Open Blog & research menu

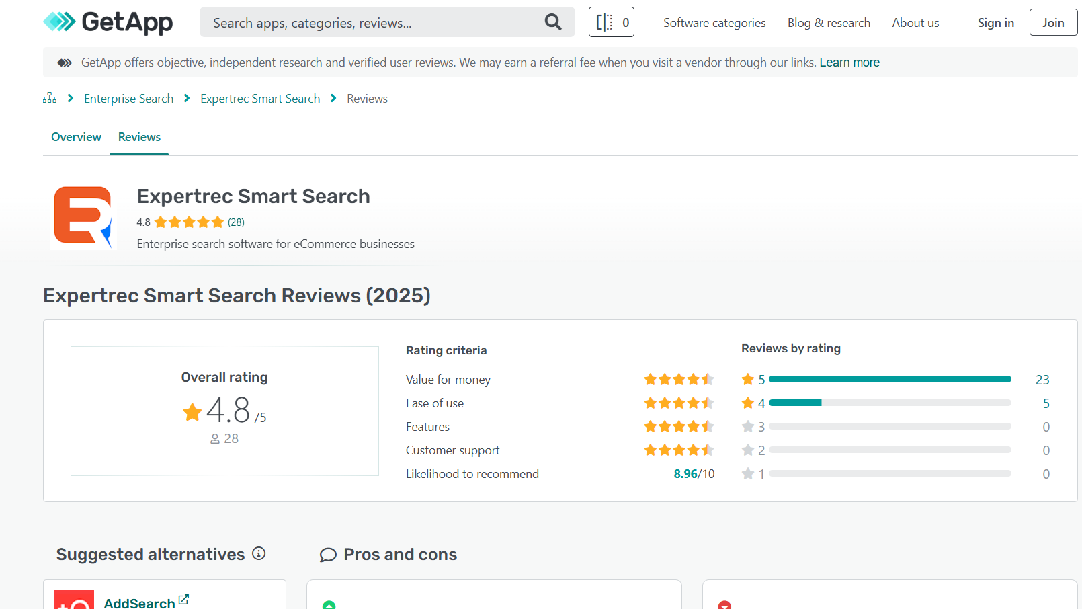828,23
